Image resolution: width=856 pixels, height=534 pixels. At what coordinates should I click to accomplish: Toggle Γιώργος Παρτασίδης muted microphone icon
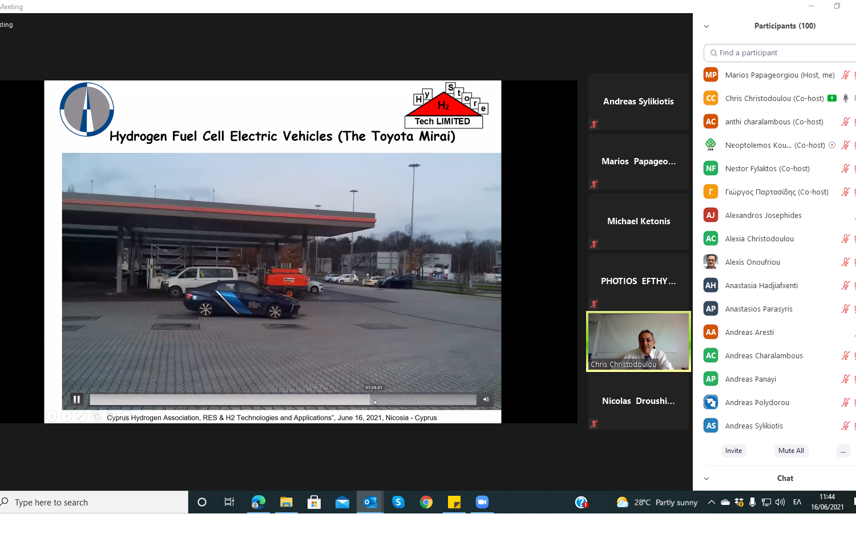click(846, 192)
